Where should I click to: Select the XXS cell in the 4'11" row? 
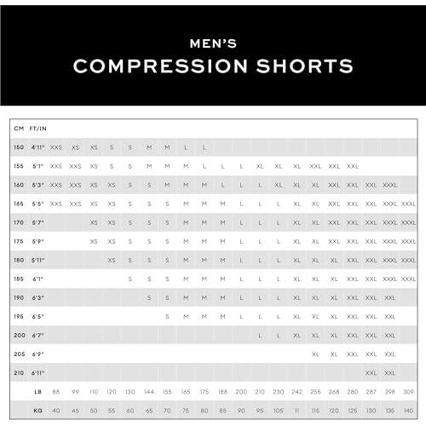point(56,147)
